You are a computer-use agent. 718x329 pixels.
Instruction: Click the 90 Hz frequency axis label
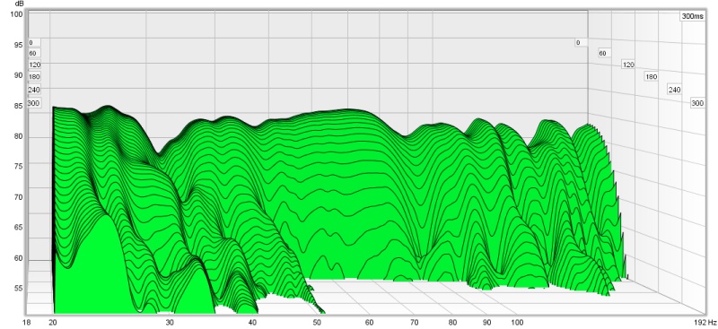[x=486, y=323]
